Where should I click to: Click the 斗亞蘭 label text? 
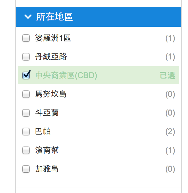tap(47, 113)
